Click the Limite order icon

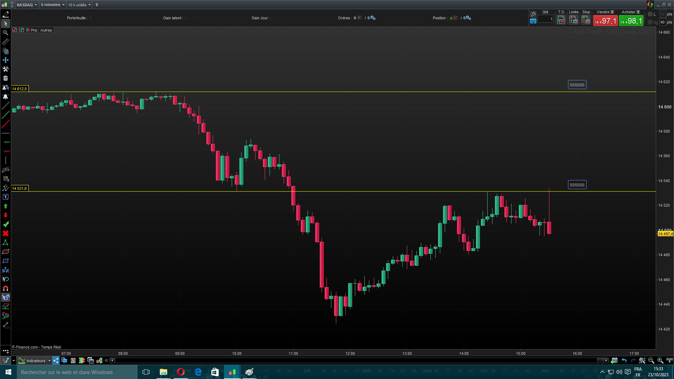click(x=573, y=20)
